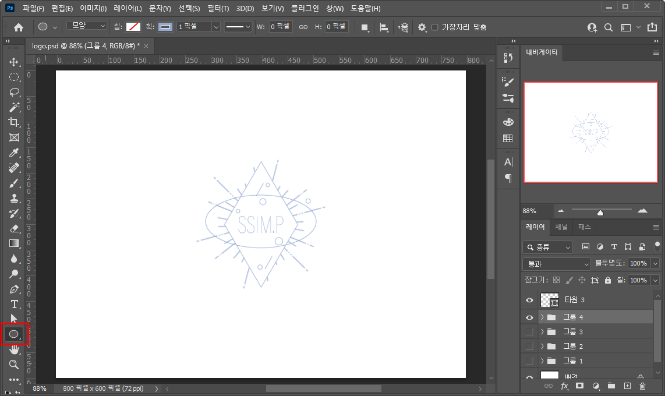
Task: Select the Magic Wand tool
Action: 14,107
